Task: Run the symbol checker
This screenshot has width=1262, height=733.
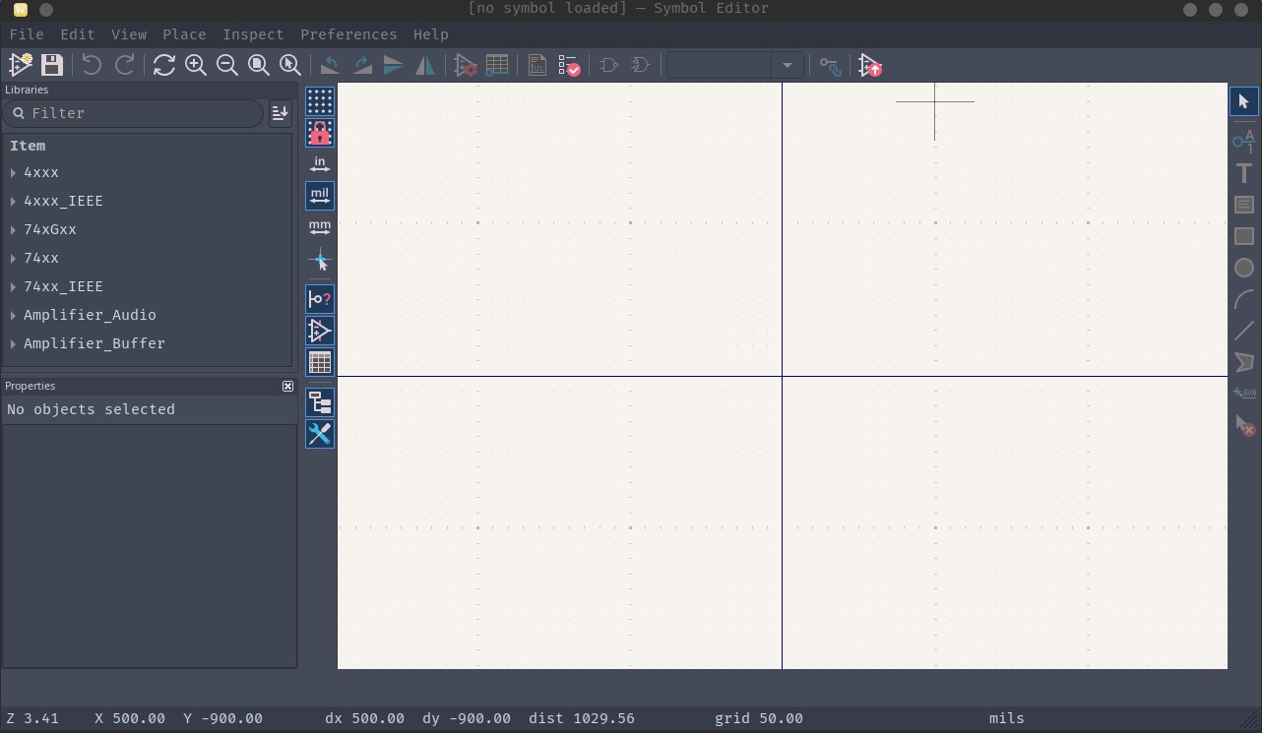Action: (569, 65)
